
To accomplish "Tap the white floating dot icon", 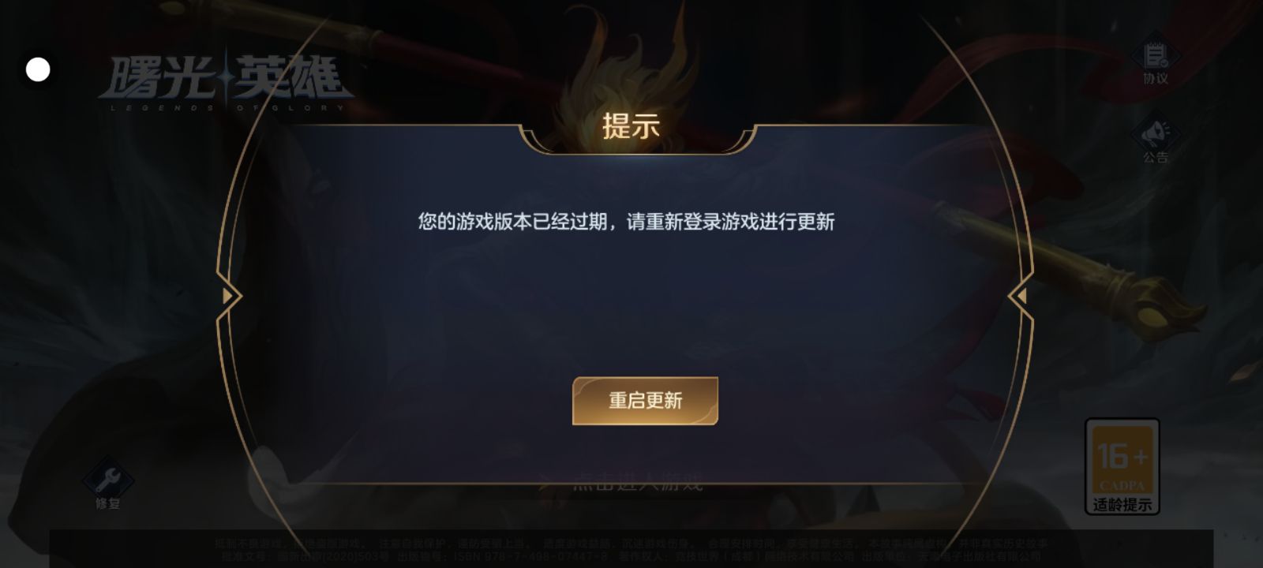I will [x=38, y=69].
